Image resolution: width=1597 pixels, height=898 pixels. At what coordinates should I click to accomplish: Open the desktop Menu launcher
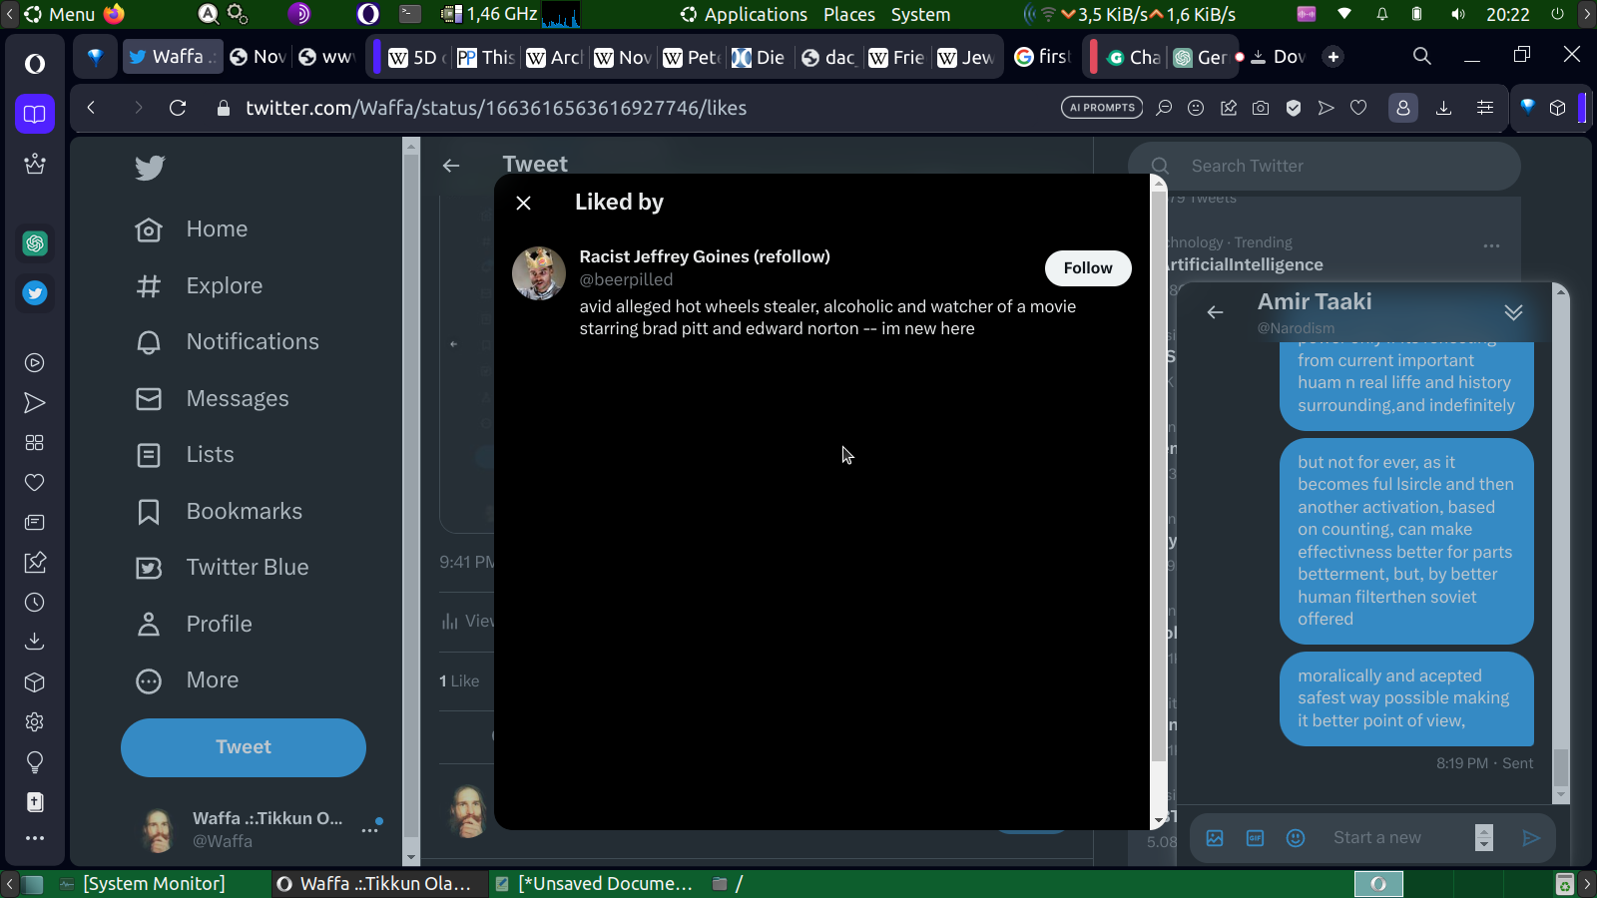point(60,14)
